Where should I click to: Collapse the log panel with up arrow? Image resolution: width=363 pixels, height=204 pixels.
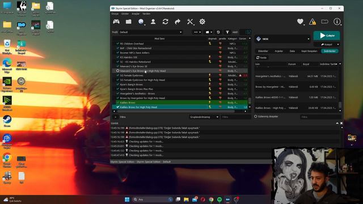[x=337, y=124]
